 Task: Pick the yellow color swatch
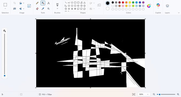[x=130, y=2]
